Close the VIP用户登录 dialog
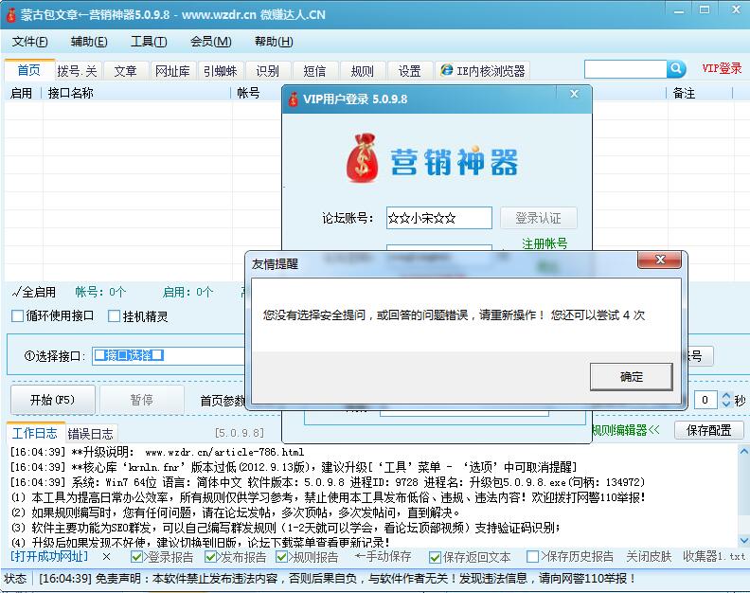This screenshot has height=593, width=750. 575,94
